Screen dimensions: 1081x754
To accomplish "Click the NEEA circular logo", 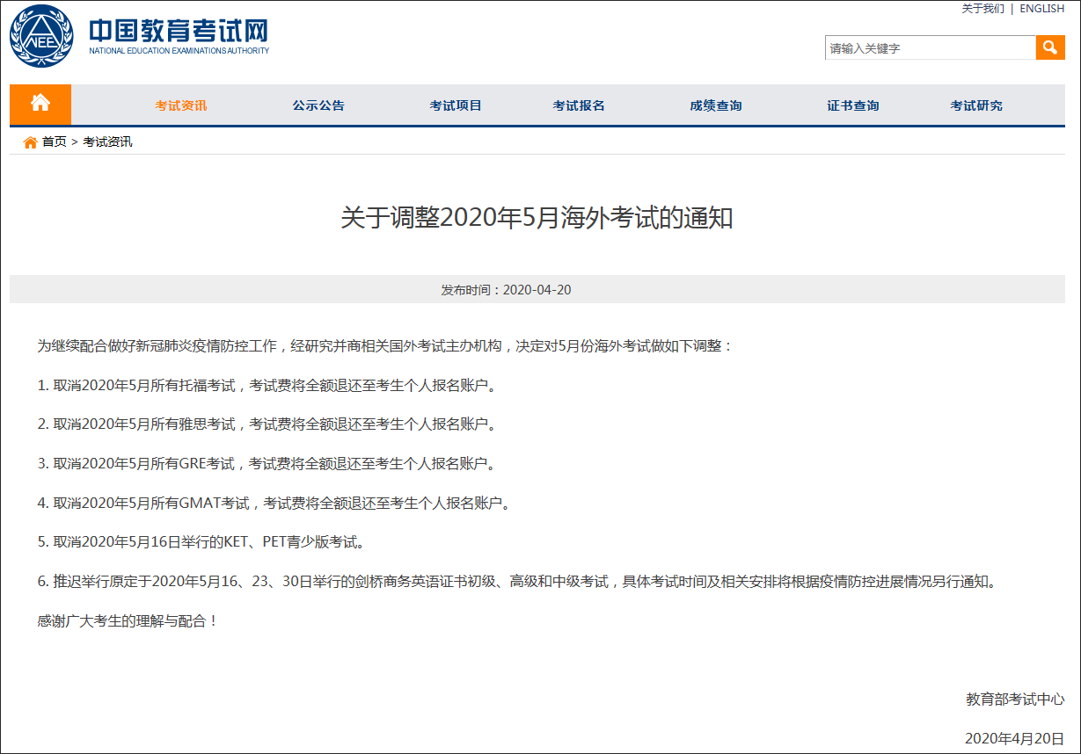I will [42, 36].
